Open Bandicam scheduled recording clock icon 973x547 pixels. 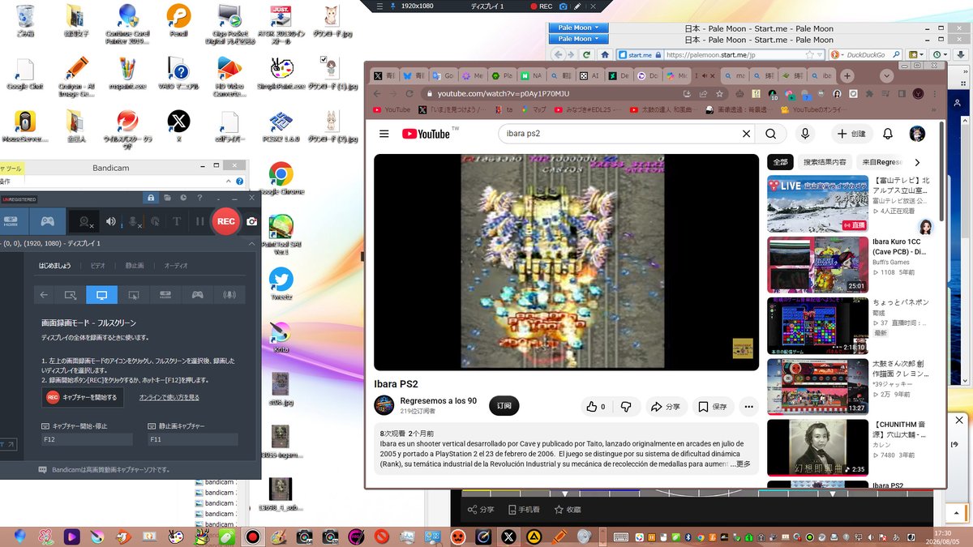coord(184,198)
